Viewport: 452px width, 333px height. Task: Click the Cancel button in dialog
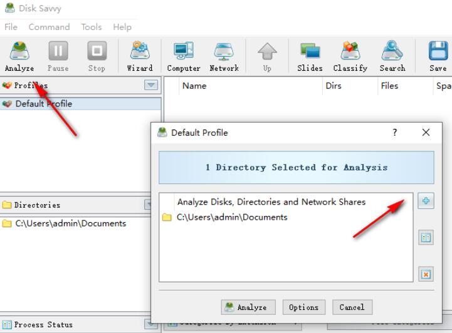[352, 307]
